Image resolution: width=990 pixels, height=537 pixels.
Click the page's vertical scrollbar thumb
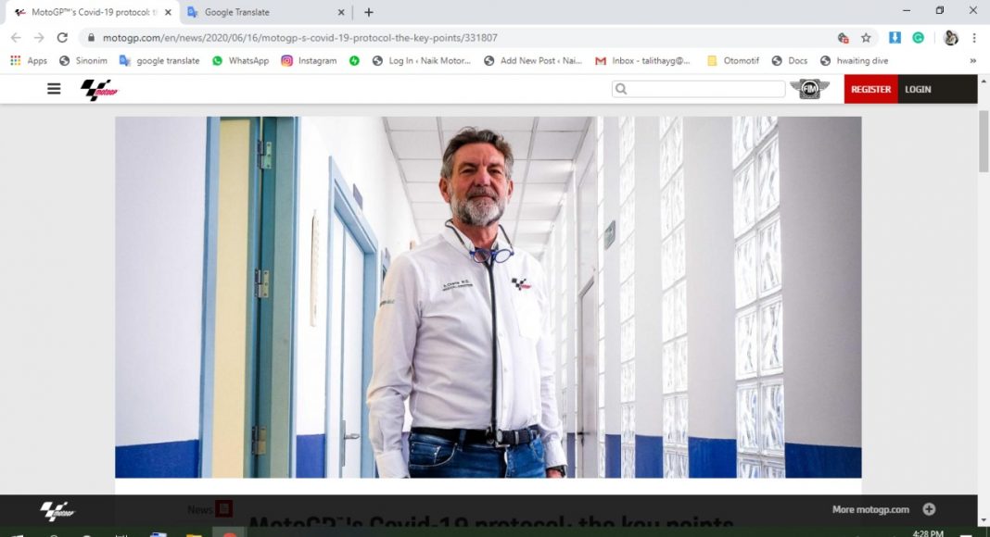tap(984, 139)
